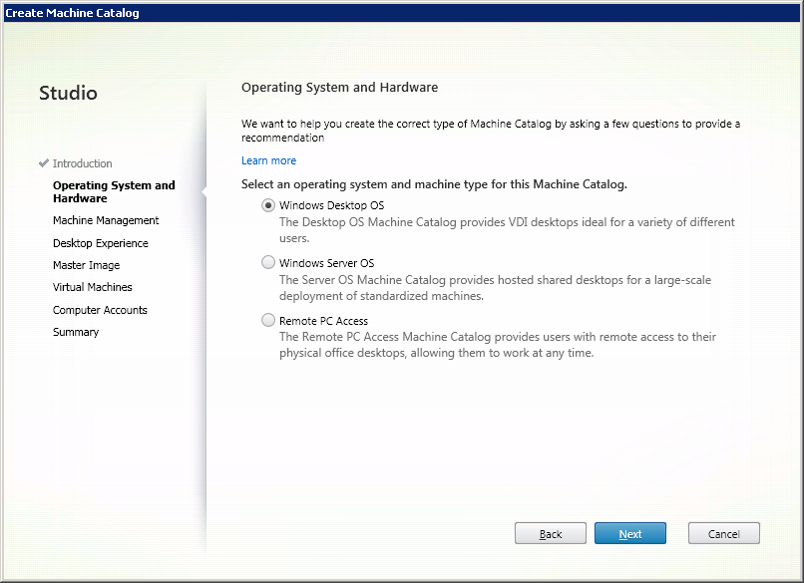Screen dimensions: 804x583
Task: Go to the Computer Accounts step
Action: pyautogui.click(x=100, y=310)
